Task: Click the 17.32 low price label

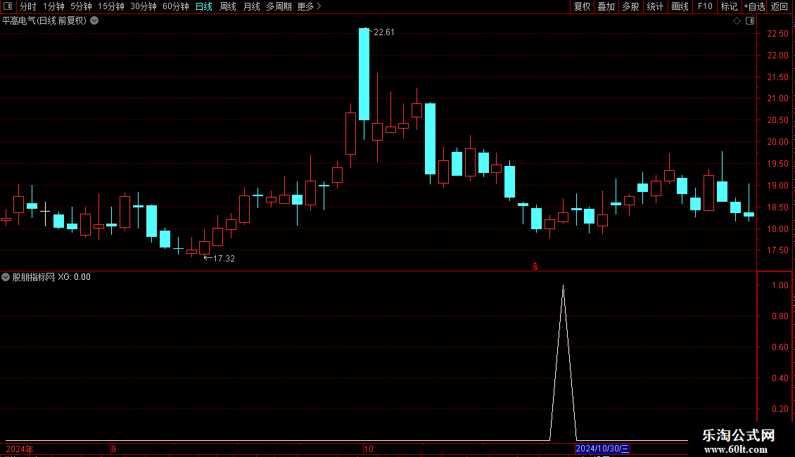Action: coord(224,259)
